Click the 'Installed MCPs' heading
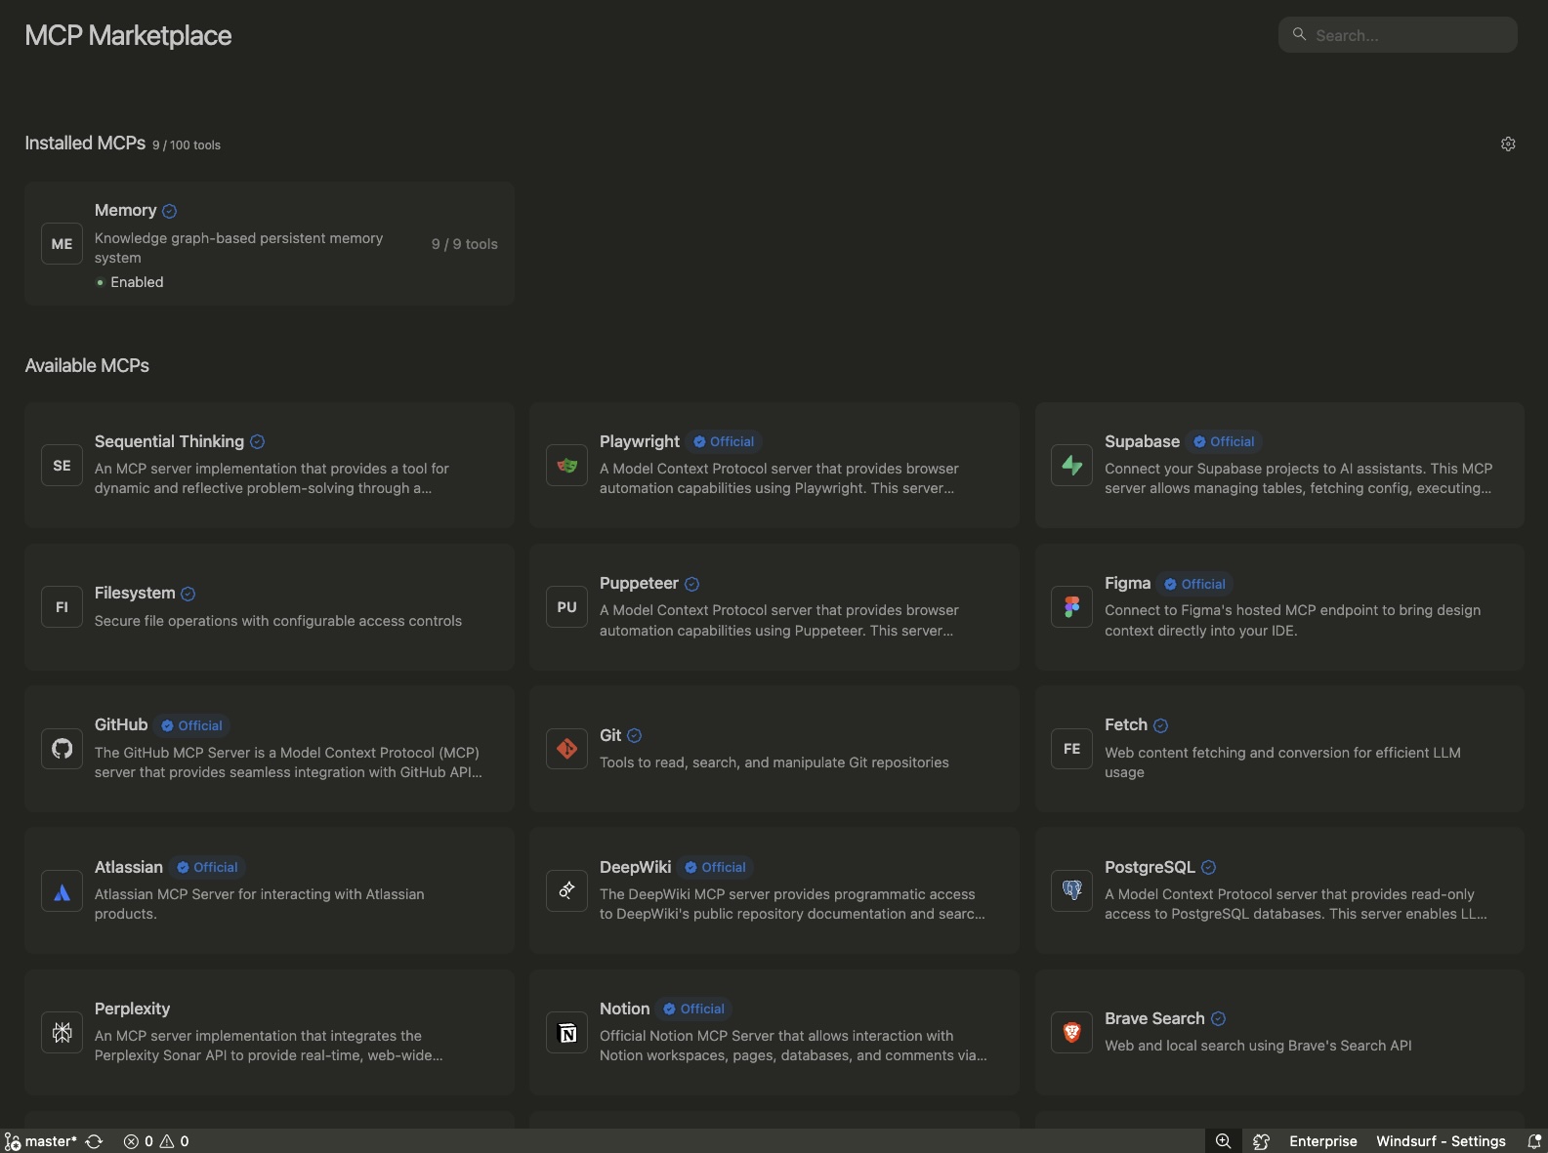 coord(85,143)
